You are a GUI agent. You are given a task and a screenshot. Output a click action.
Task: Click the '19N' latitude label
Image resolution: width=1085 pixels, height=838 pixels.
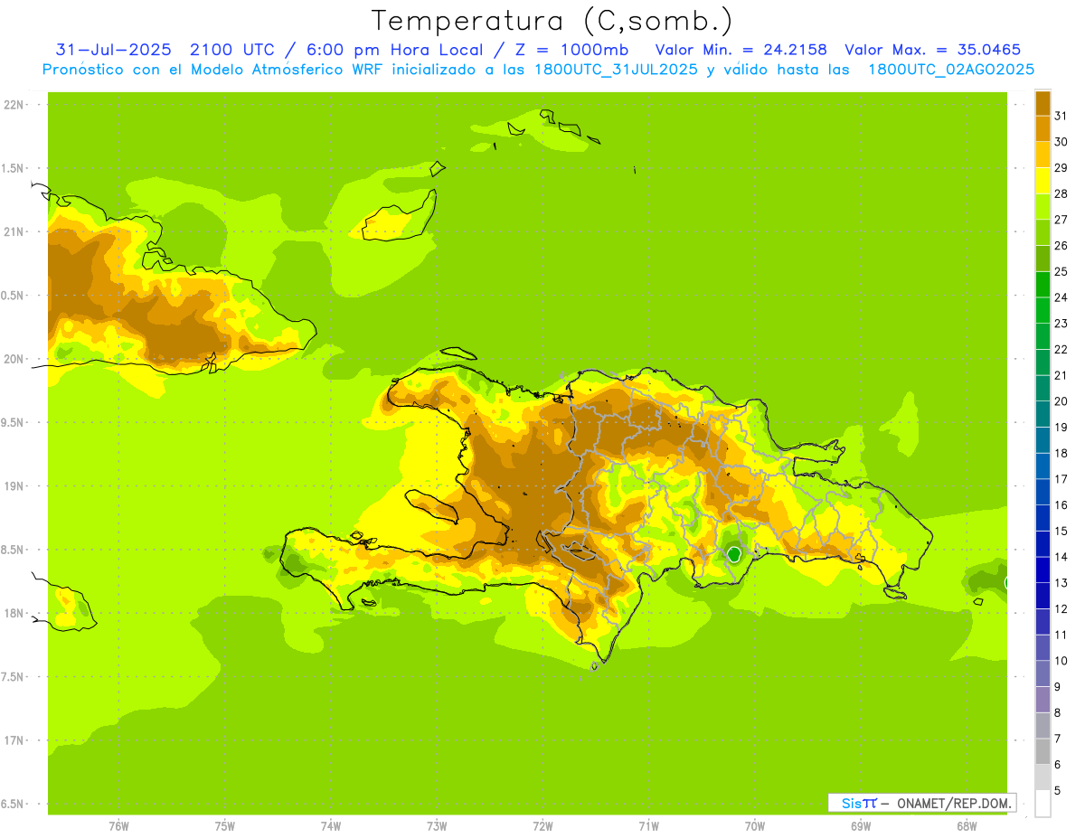(x=14, y=485)
